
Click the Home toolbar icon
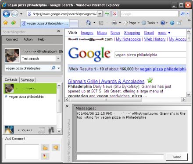pos(89,23)
